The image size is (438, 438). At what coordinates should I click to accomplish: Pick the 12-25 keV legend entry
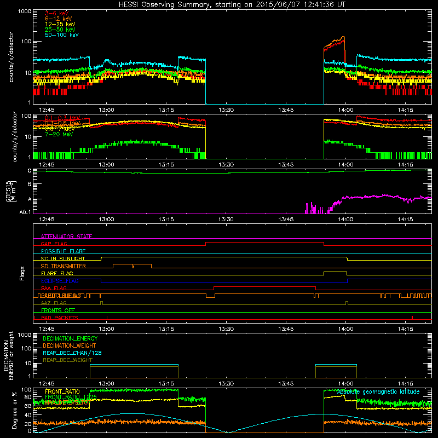click(x=60, y=24)
